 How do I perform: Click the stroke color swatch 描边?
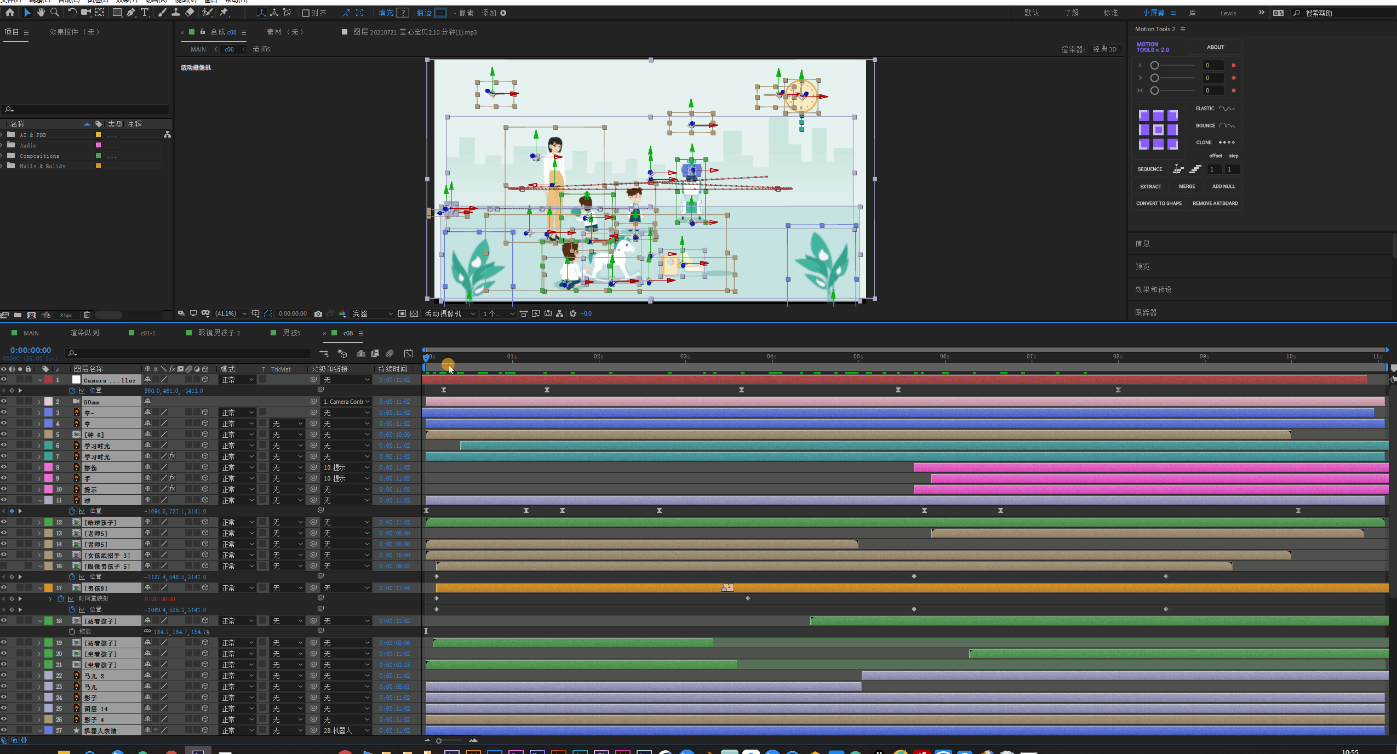(440, 13)
